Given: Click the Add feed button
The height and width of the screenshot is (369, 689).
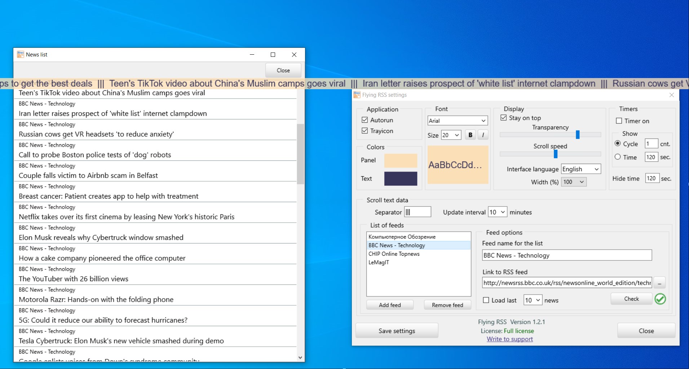Looking at the screenshot, I should (x=389, y=305).
